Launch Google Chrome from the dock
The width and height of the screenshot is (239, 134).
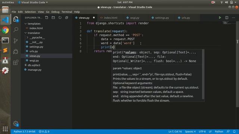tap(5, 30)
